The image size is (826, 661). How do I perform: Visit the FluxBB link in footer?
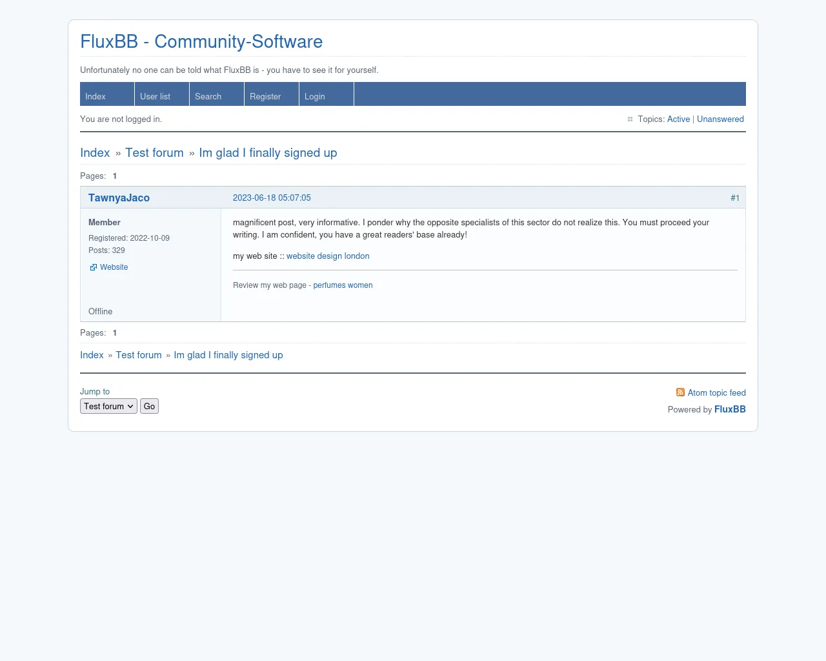730,409
